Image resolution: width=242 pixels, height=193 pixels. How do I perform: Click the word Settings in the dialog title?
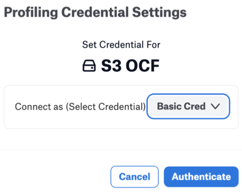[x=159, y=13]
